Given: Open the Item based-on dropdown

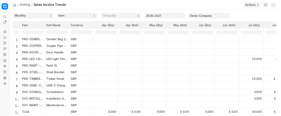Looking at the screenshot, I should point(77,15).
